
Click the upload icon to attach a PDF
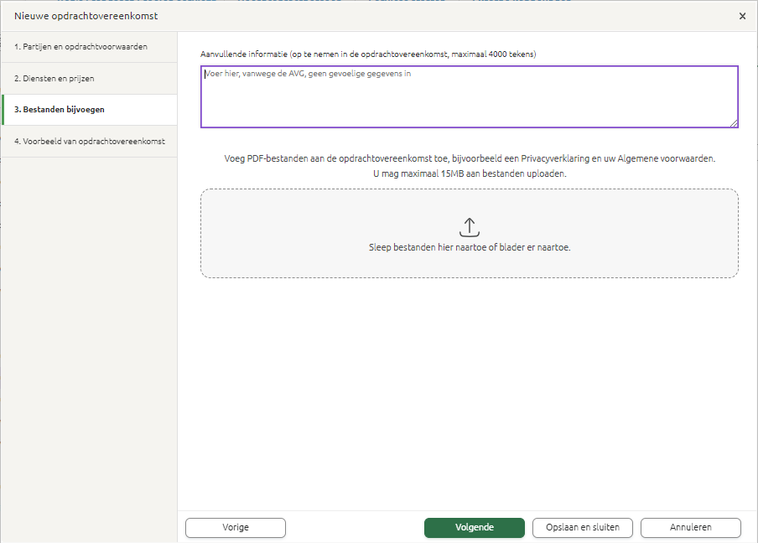(x=469, y=226)
